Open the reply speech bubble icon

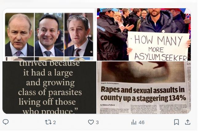(6, 122)
